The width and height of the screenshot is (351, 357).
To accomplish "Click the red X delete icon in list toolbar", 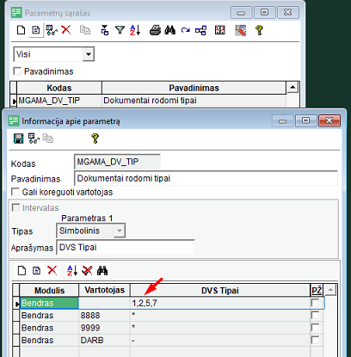I will [x=66, y=30].
